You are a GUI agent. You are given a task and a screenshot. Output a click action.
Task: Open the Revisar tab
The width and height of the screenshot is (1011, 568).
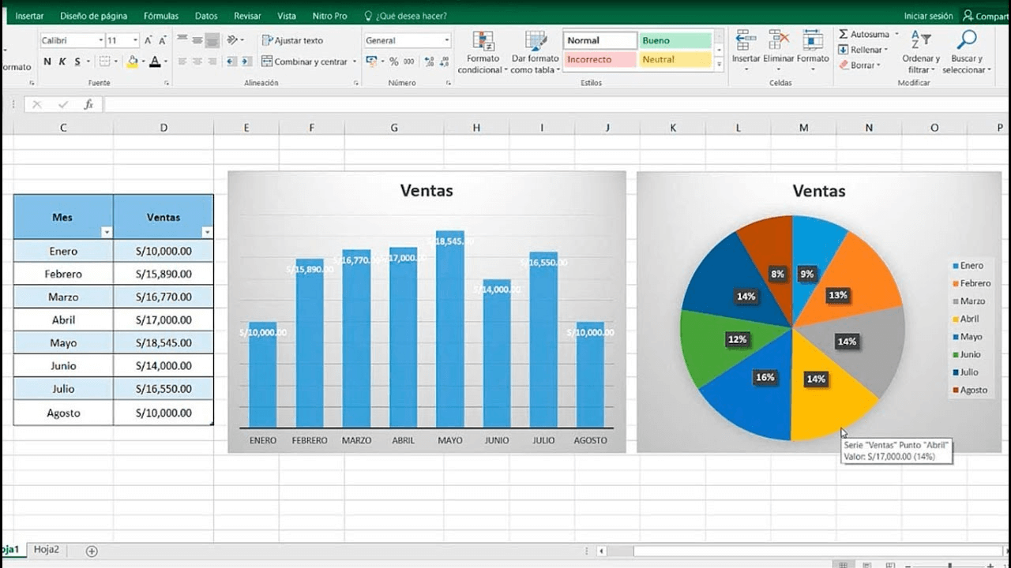pos(248,16)
